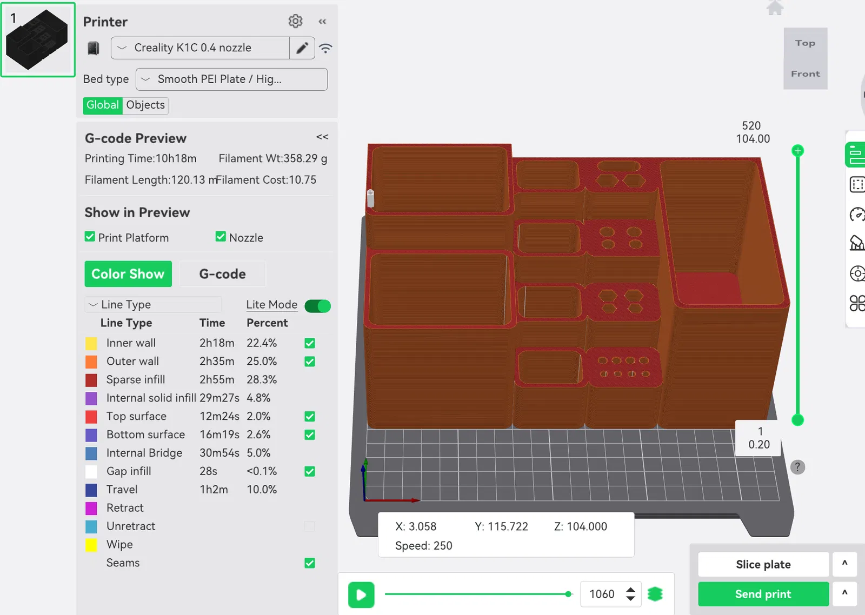The width and height of the screenshot is (865, 615).
Task: Click the circular target icon in right toolbar
Action: (x=857, y=273)
